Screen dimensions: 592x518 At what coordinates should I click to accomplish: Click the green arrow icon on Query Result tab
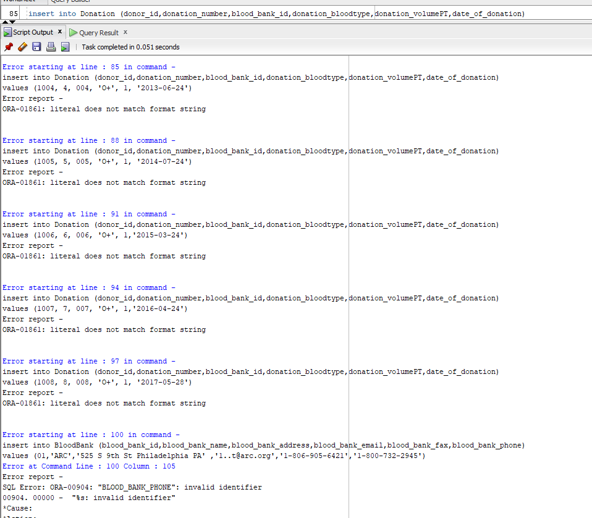coord(74,32)
